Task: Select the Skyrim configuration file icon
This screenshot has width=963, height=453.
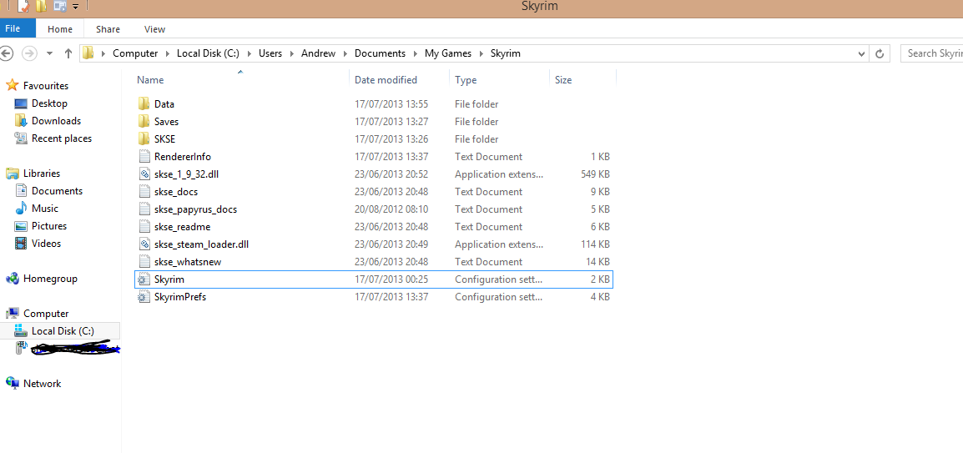Action: tap(144, 279)
